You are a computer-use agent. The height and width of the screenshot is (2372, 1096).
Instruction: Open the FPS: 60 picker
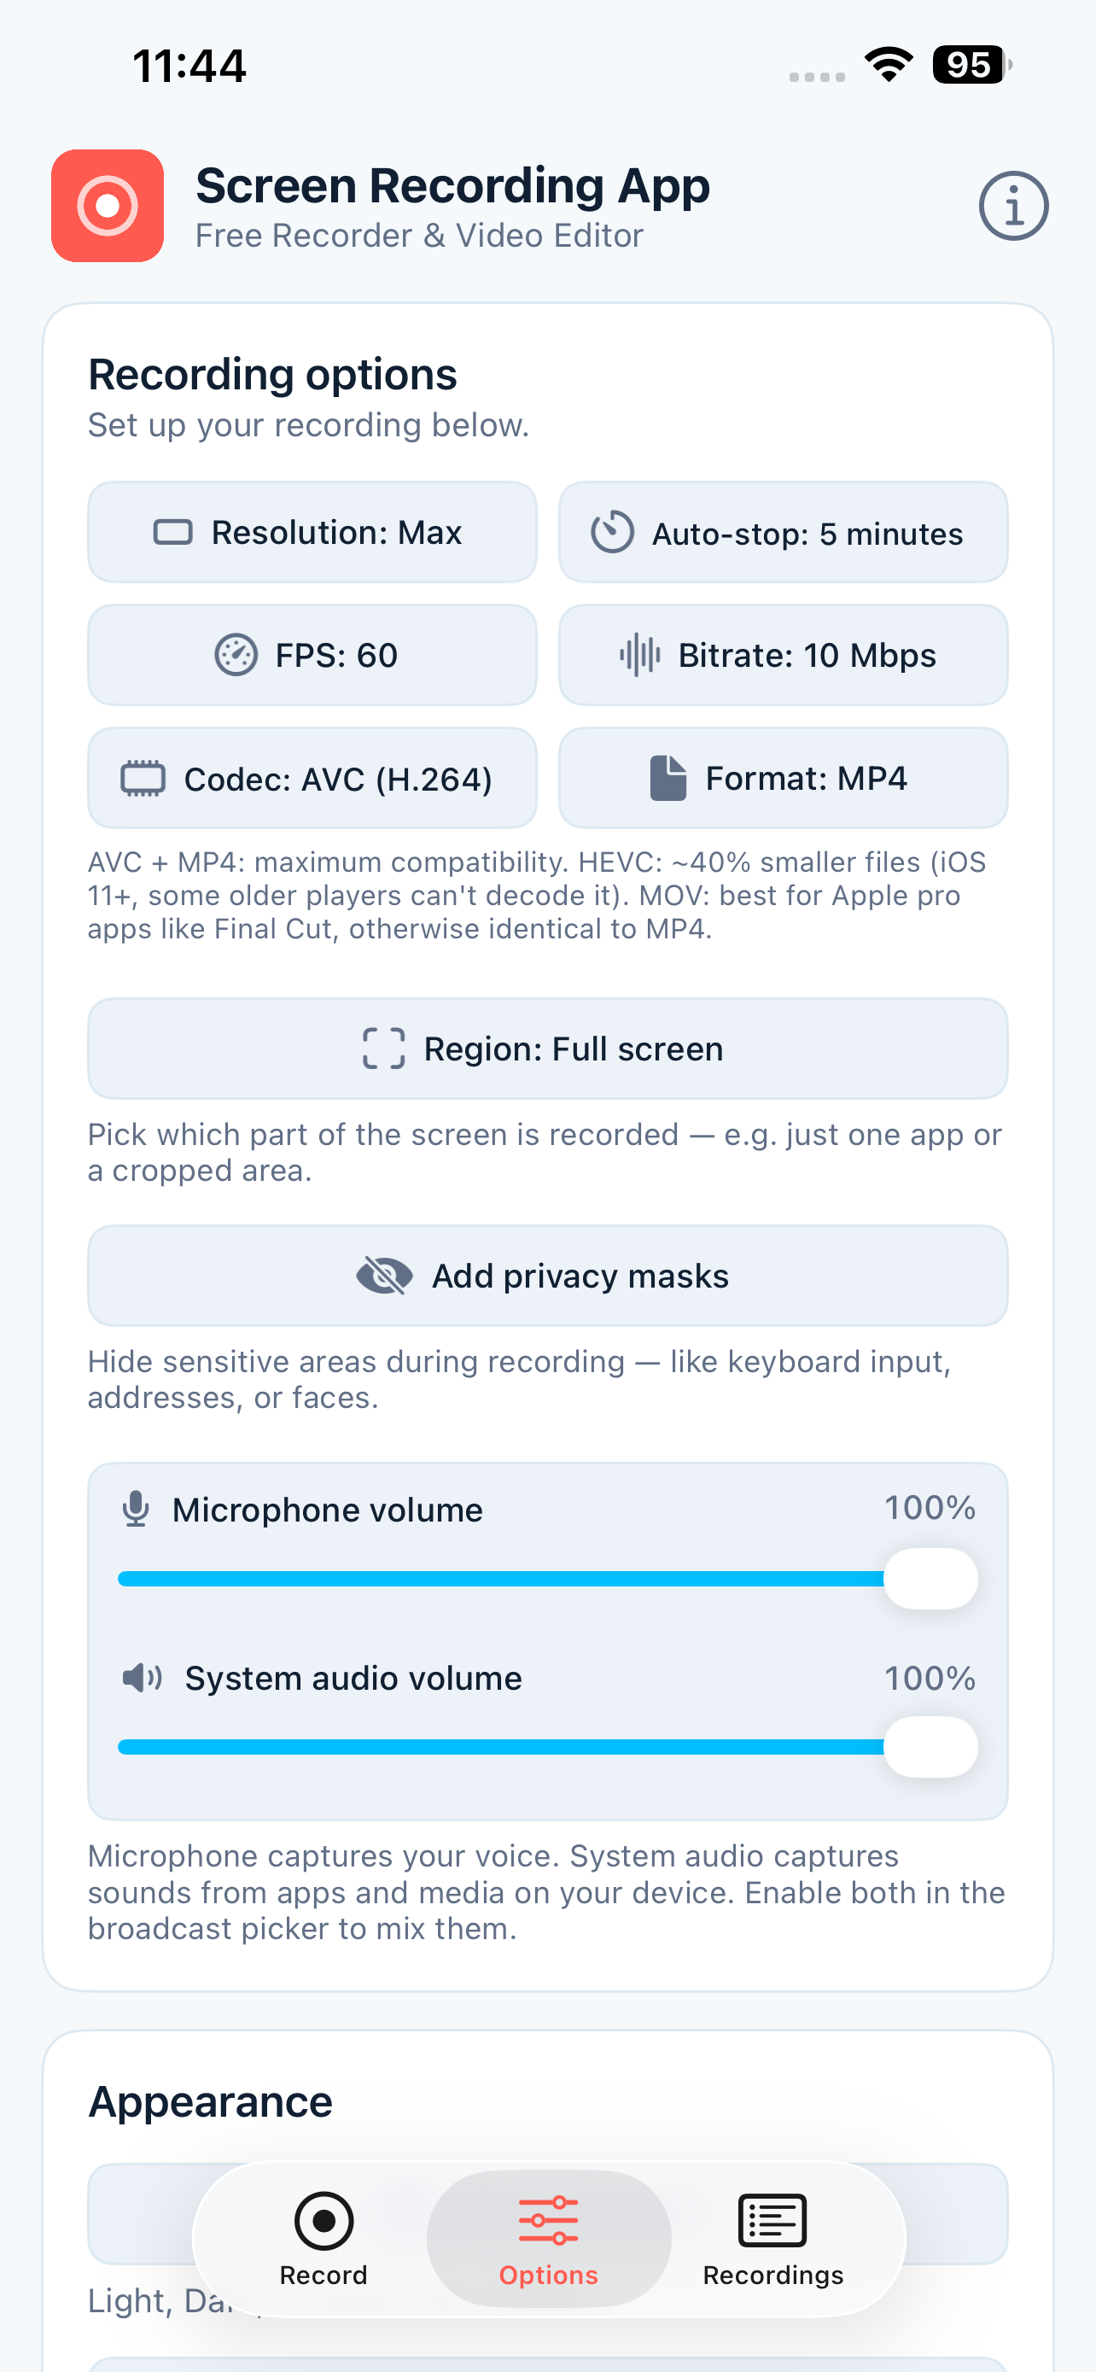coord(312,655)
